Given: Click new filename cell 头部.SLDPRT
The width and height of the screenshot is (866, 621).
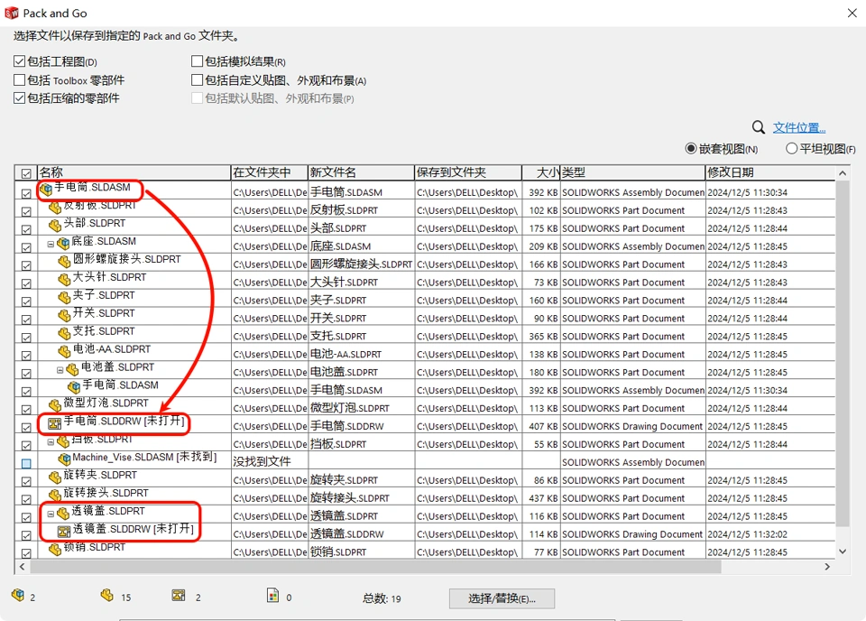Looking at the screenshot, I should click(x=361, y=228).
